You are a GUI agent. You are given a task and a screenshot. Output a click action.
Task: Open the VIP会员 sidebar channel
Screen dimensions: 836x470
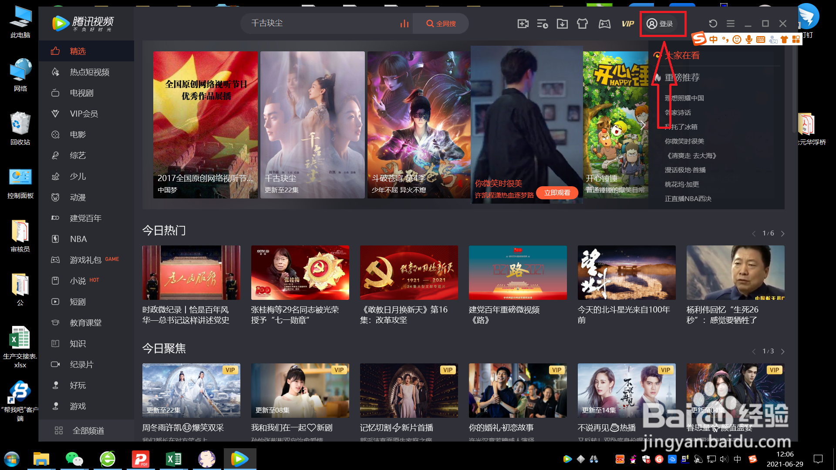point(84,114)
